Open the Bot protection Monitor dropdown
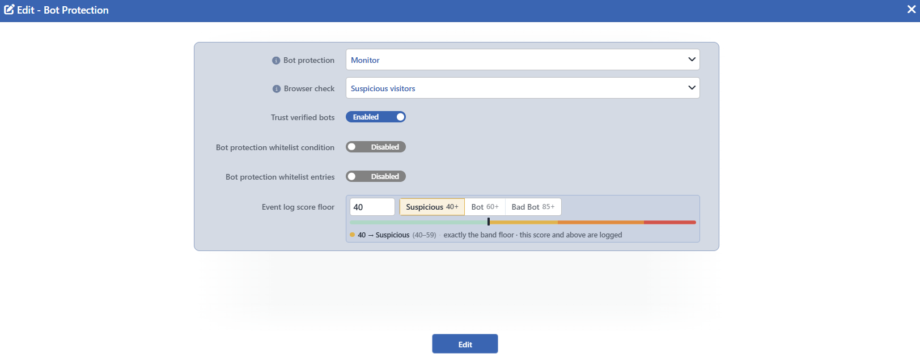920x357 pixels. [523, 59]
